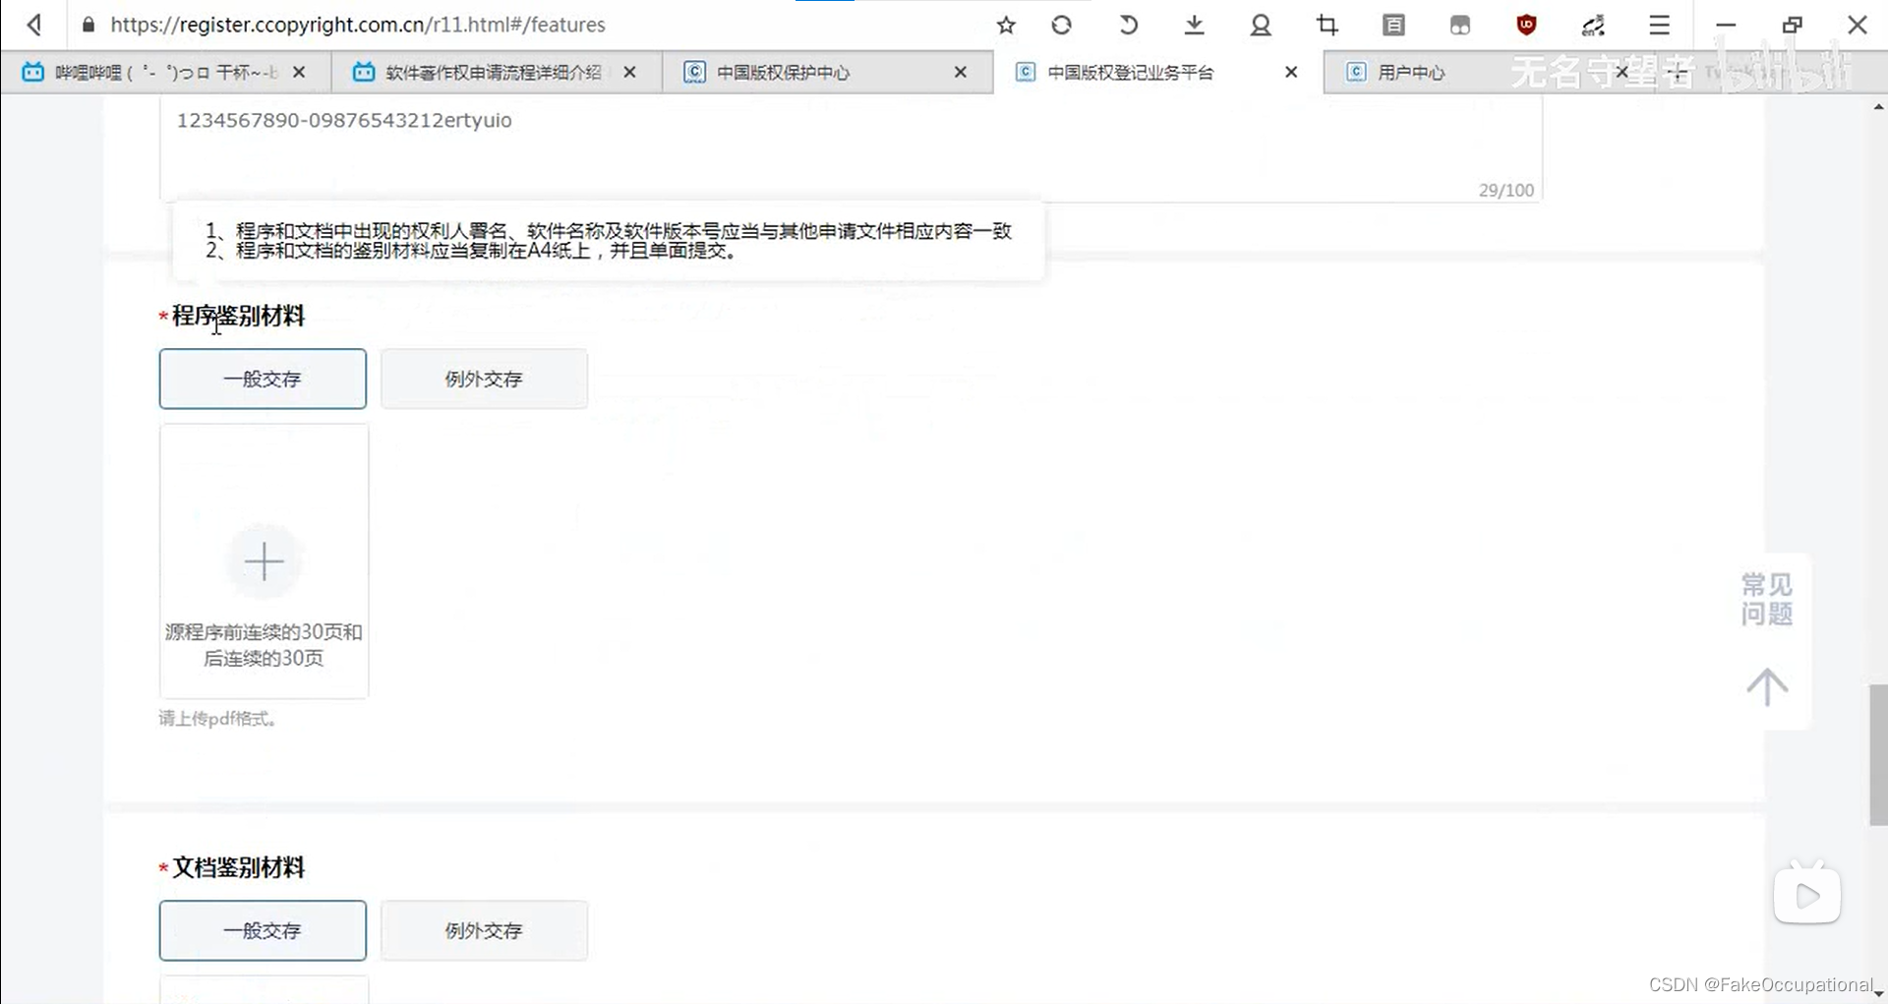Click the 程序鉴别材料 heading
This screenshot has width=1888, height=1004.
click(x=238, y=316)
